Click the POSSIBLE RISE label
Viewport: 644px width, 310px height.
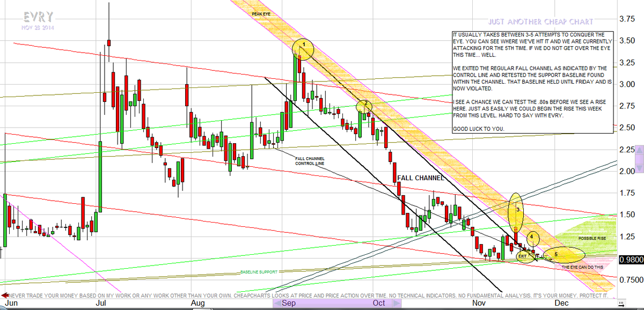pos(591,238)
